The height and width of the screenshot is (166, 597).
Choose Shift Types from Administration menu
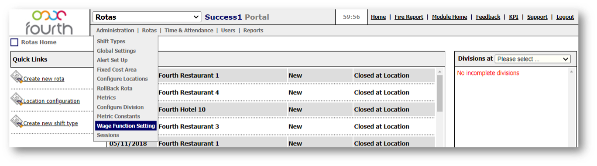coord(111,41)
